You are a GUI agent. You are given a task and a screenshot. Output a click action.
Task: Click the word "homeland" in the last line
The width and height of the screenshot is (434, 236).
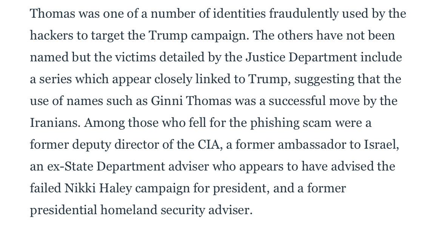tap(129, 210)
